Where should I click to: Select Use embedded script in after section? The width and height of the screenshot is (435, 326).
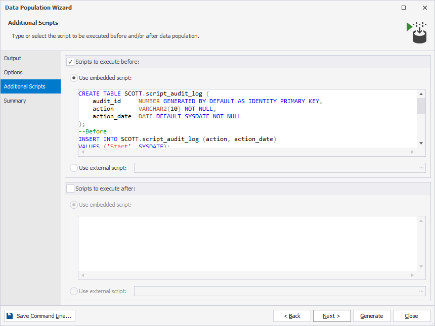[x=73, y=205]
